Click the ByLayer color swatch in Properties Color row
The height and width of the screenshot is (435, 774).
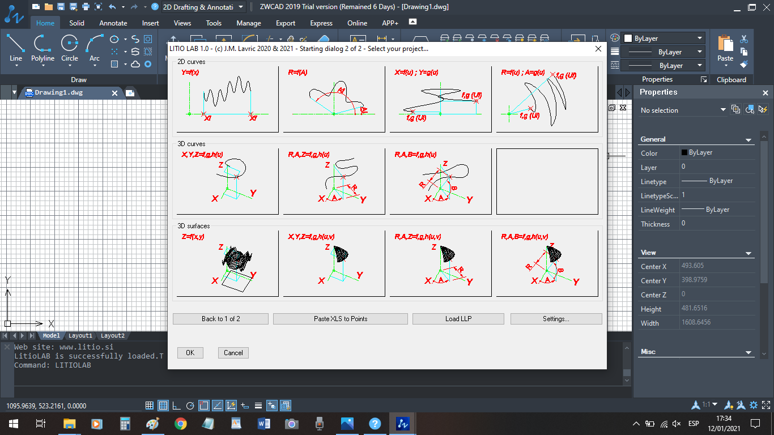pyautogui.click(x=684, y=153)
